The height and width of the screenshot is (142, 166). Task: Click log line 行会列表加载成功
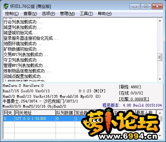point(22,22)
